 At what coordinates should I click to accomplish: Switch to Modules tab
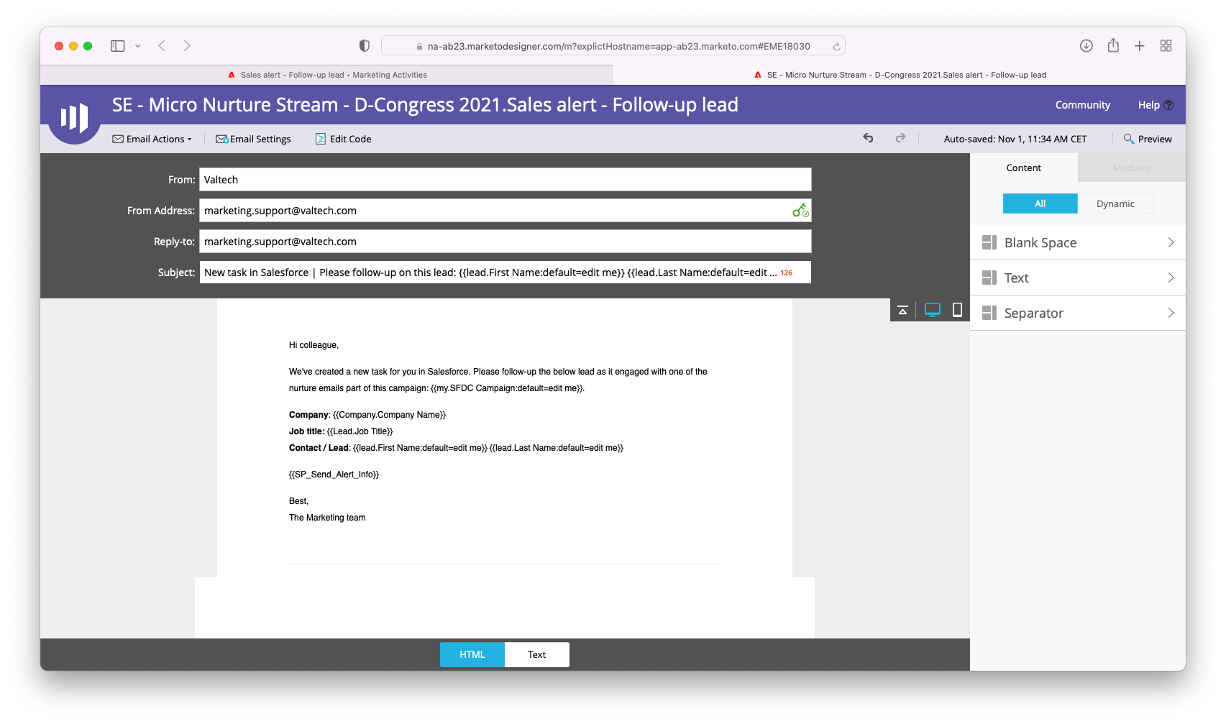[x=1131, y=168]
